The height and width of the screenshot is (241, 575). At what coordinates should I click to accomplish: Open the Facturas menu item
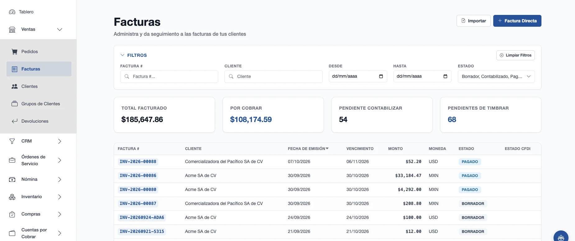point(39,69)
